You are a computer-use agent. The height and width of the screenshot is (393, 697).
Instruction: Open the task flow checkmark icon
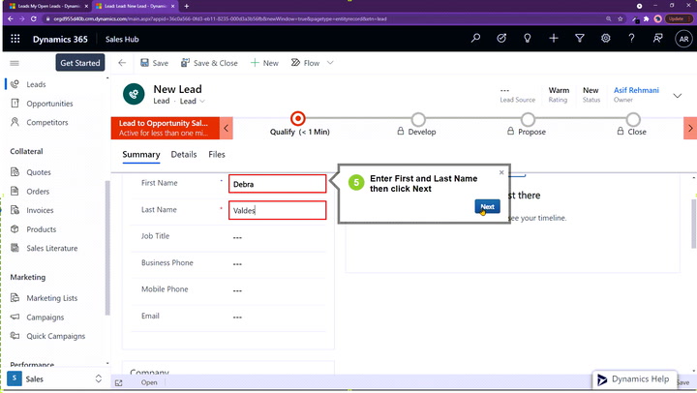pos(501,38)
